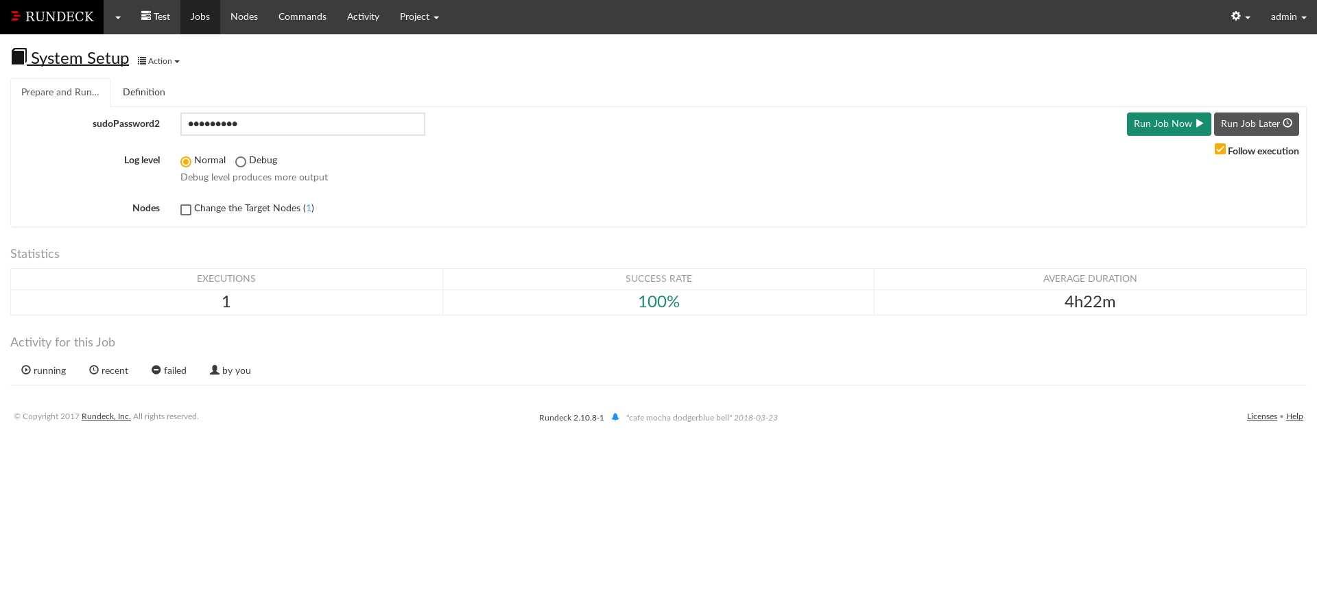Screen dimensions: 1317x616
Task: Open the Help link
Action: tap(1294, 416)
